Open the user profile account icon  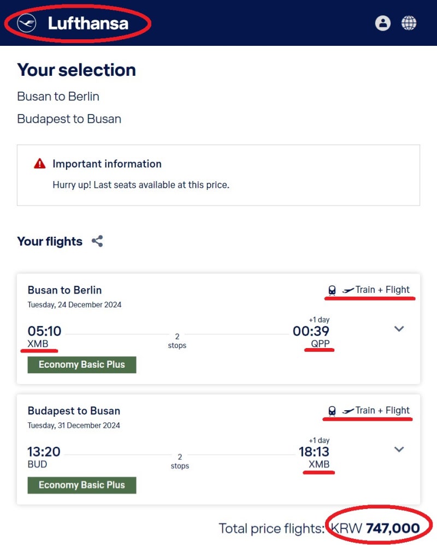383,23
